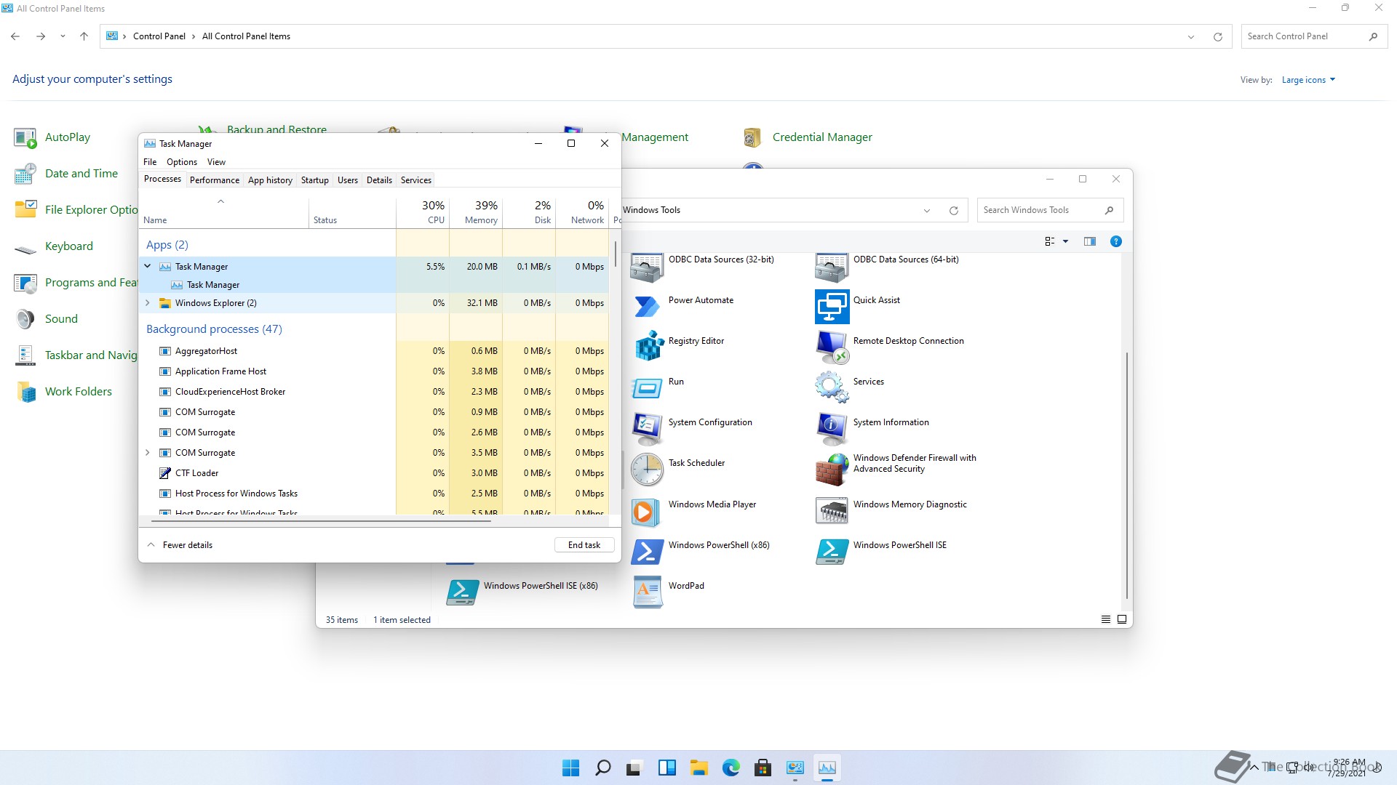This screenshot has height=785, width=1397.
Task: Open Control Panel address bar dropdown
Action: 1191,36
